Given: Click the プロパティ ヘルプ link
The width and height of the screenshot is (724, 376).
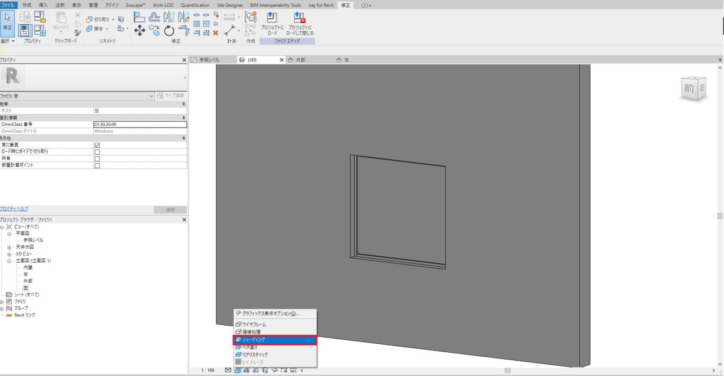Looking at the screenshot, I should (14, 209).
